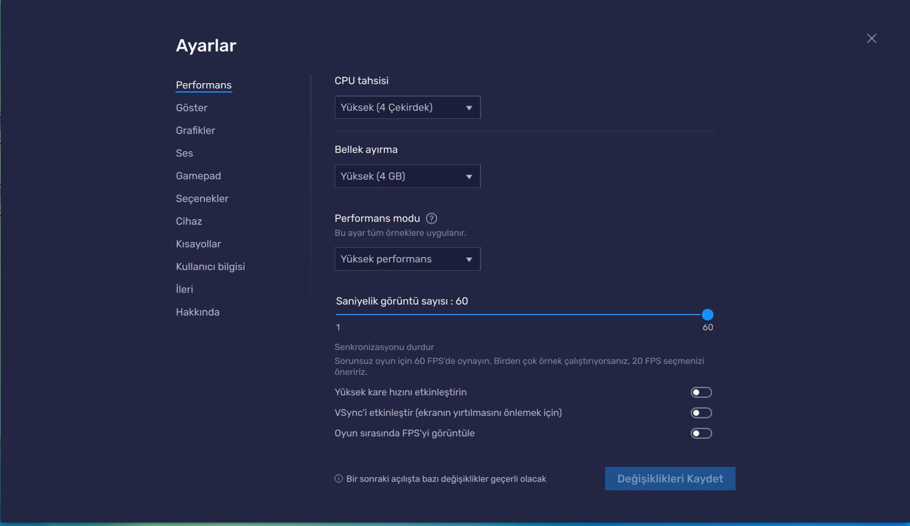Open the Cihaz settings section
Screen dimensions: 910x526
click(x=189, y=221)
